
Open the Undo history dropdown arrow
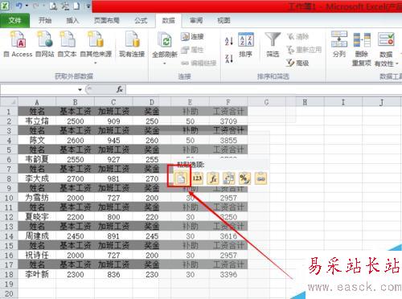pos(27,6)
